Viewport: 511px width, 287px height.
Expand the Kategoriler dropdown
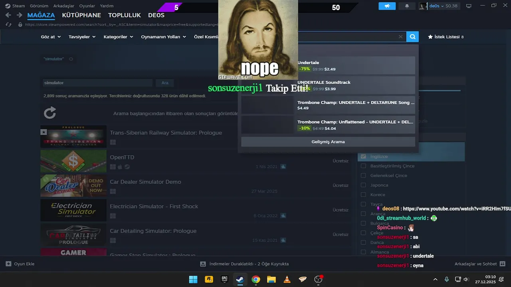pos(118,37)
